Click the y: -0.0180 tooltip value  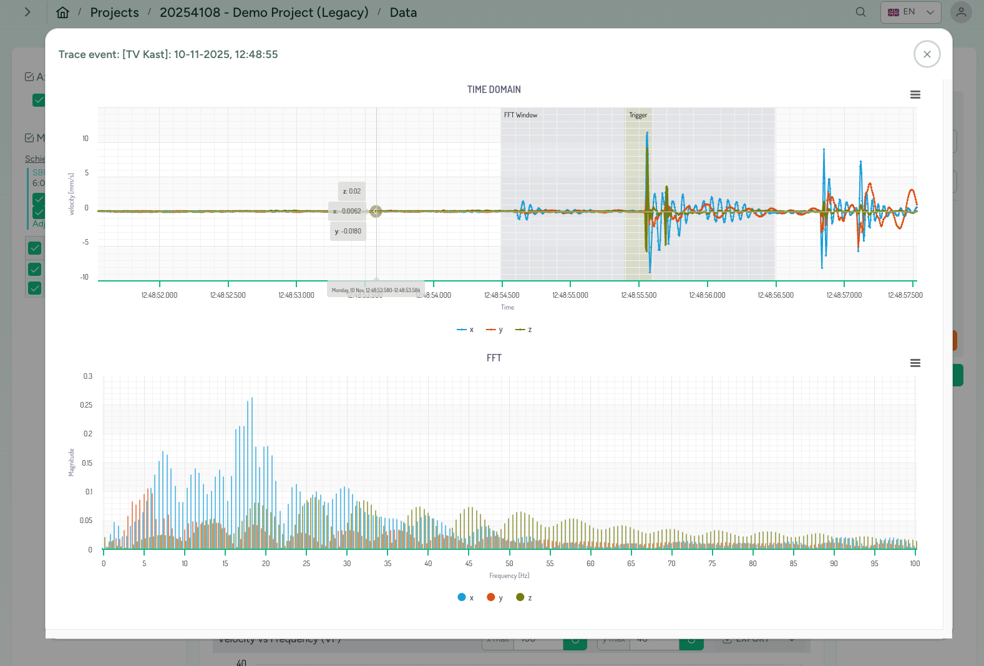tap(348, 231)
